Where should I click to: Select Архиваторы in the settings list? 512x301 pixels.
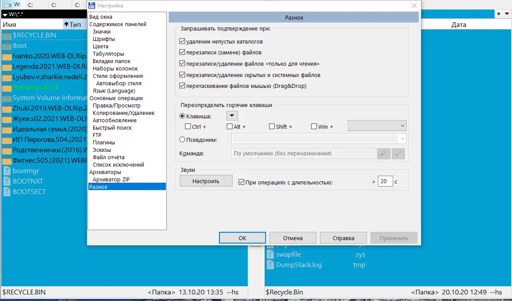104,172
